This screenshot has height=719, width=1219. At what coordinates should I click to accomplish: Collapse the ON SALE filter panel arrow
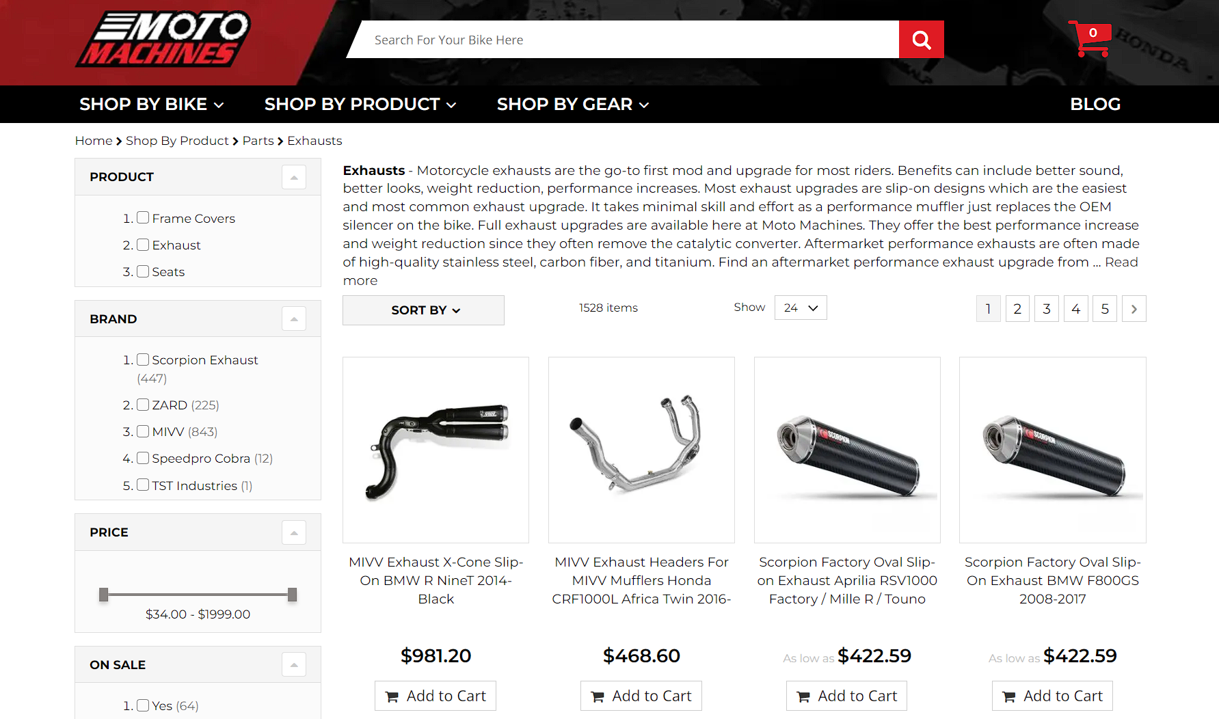[x=294, y=664]
